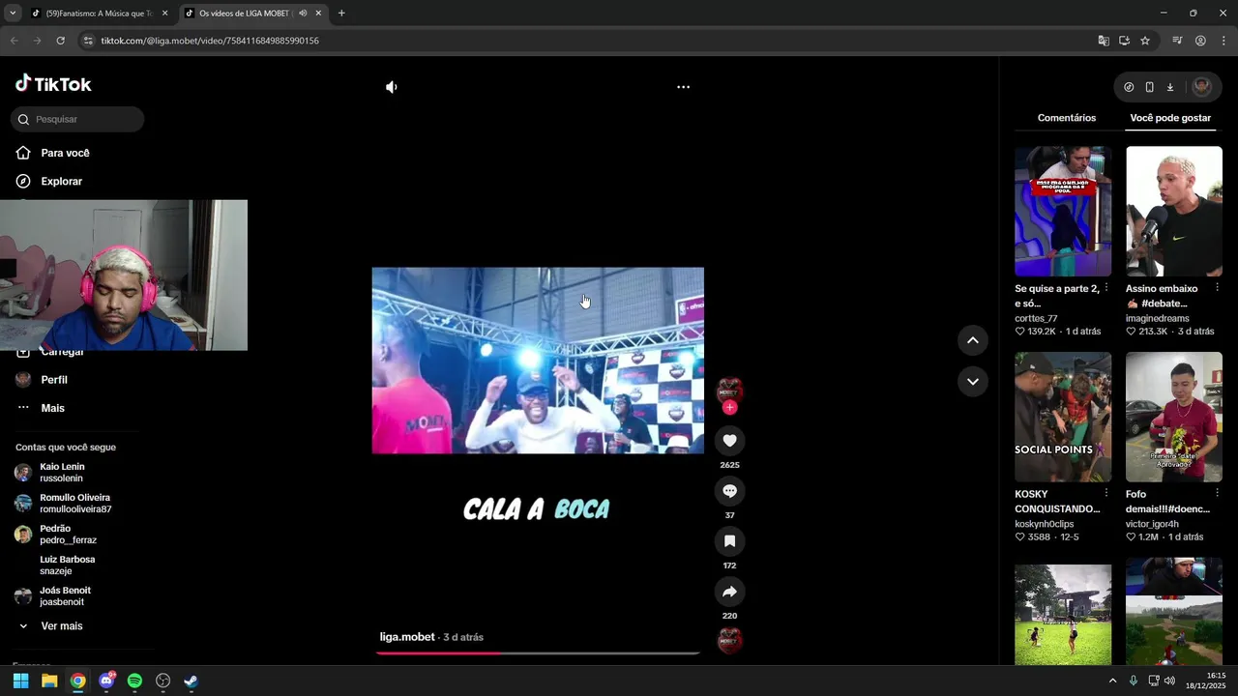Viewport: 1238px width, 696px height.
Task: Open the Chrome three-dot menu
Action: click(x=1223, y=41)
